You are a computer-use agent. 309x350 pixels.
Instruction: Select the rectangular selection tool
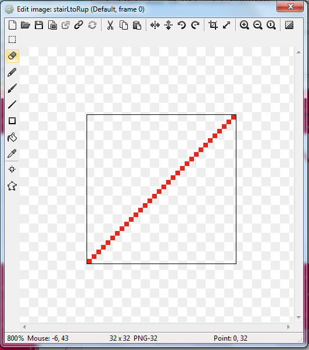[12, 39]
